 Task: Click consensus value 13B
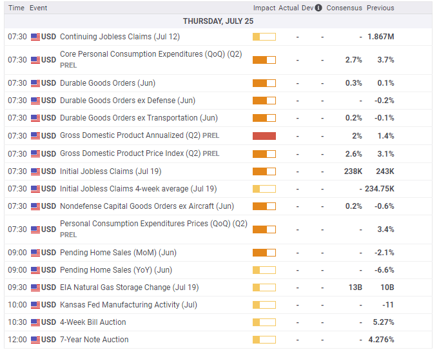(355, 287)
